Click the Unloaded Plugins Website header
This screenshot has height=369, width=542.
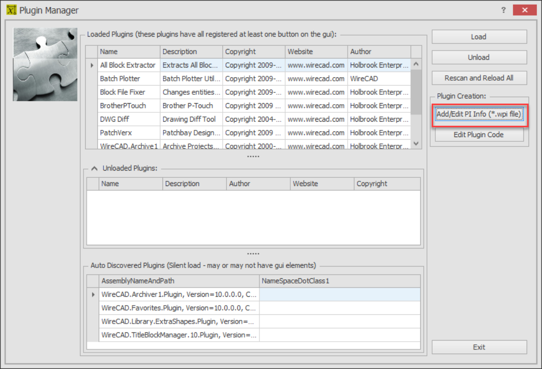tap(322, 184)
